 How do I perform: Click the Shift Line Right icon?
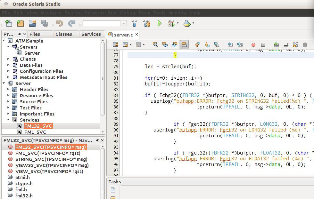pos(240,44)
